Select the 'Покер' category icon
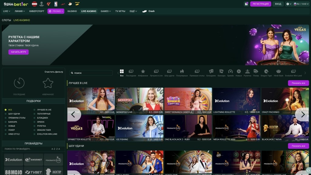Viewport: 311px width, 175px height. 256,73
